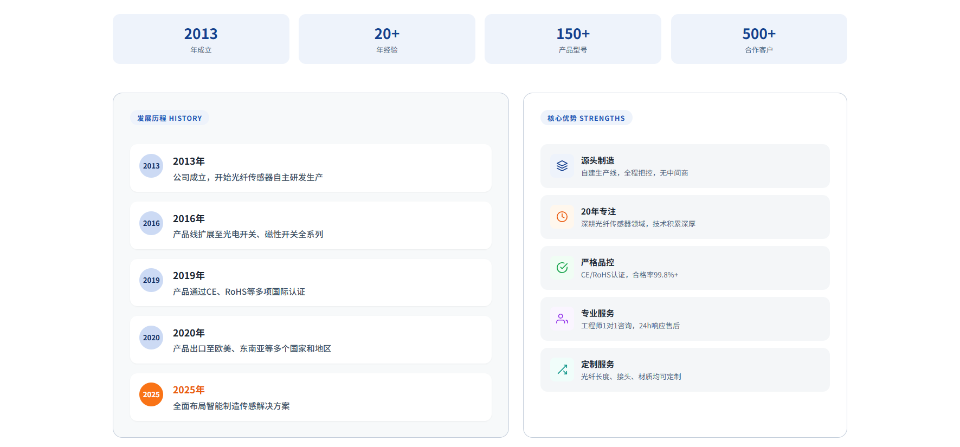Click the green checkmark icon for 严格品控

coord(562,268)
